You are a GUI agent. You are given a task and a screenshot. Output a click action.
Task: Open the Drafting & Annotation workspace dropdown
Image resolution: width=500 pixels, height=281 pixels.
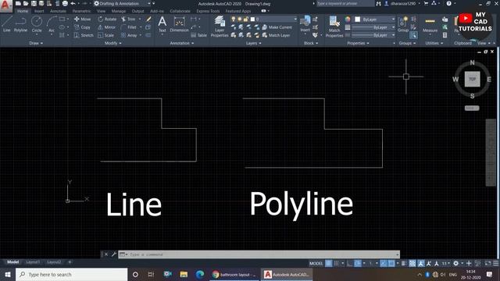click(123, 3)
